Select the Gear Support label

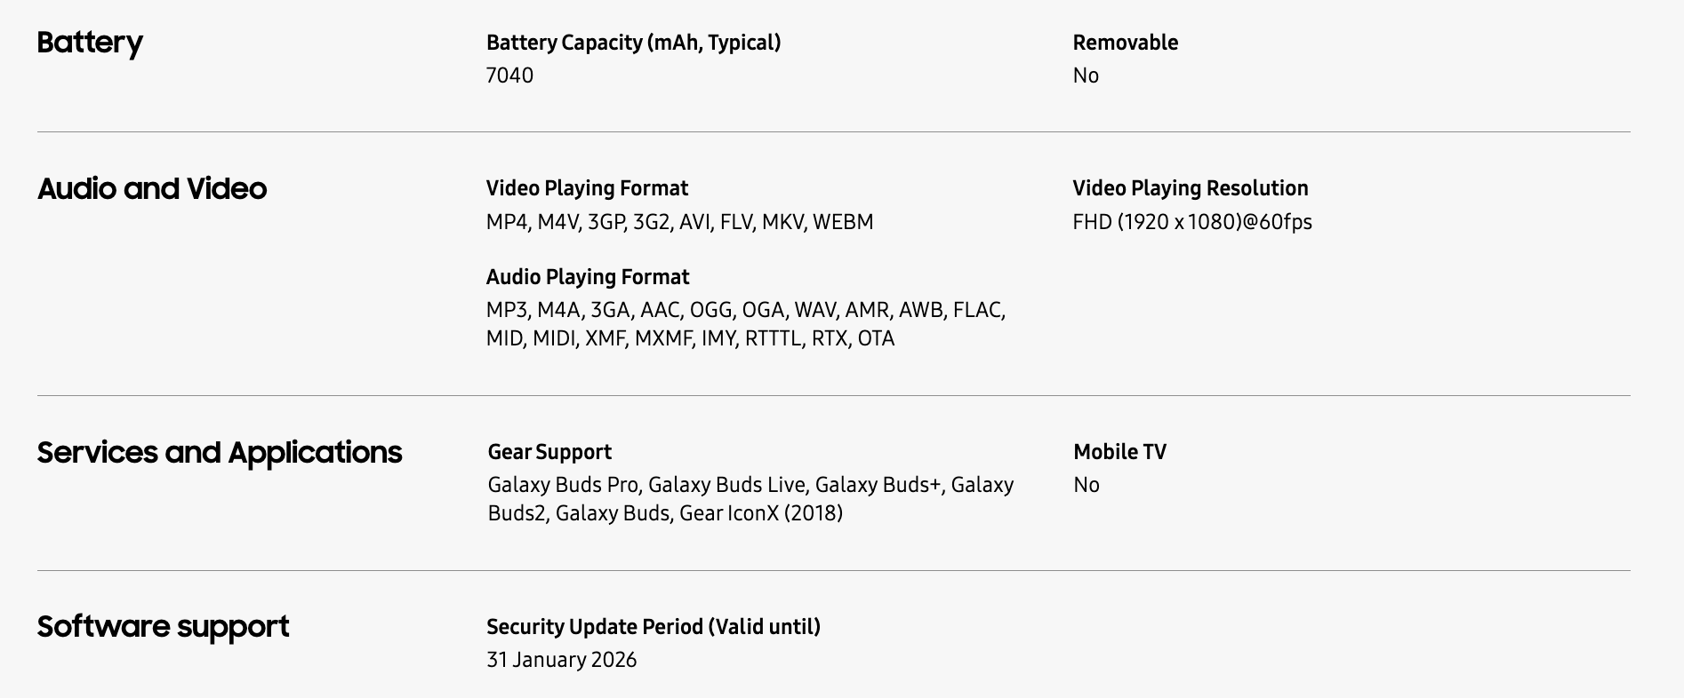coord(549,452)
